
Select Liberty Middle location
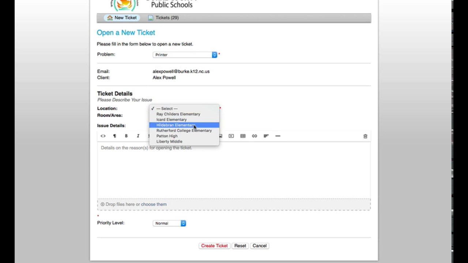tap(184, 141)
